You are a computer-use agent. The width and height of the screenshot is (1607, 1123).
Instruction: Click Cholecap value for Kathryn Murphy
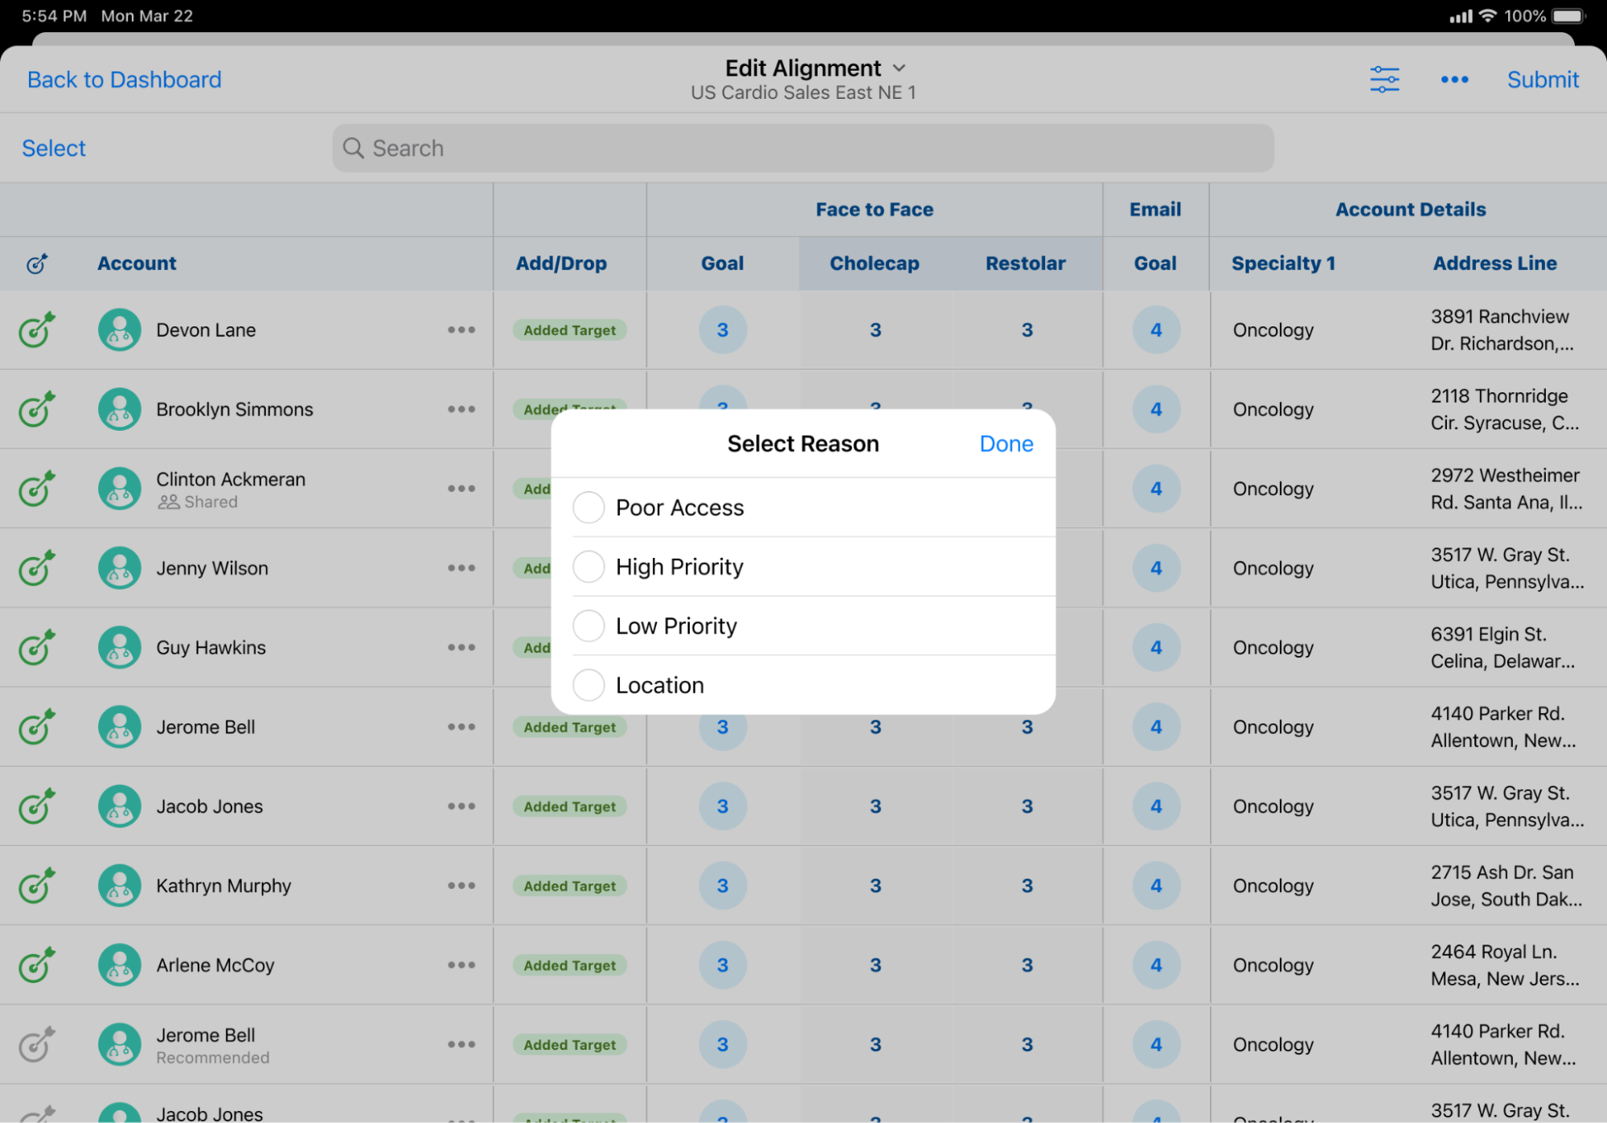click(x=875, y=886)
